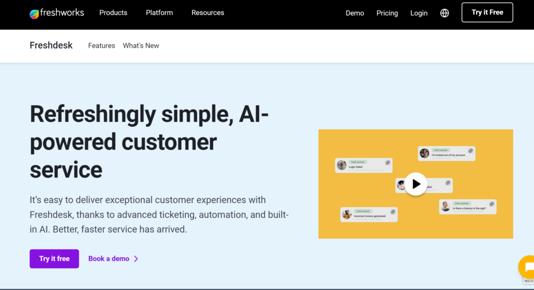This screenshot has height=290, width=534.
Task: Open the globe language selector
Action: (444, 13)
